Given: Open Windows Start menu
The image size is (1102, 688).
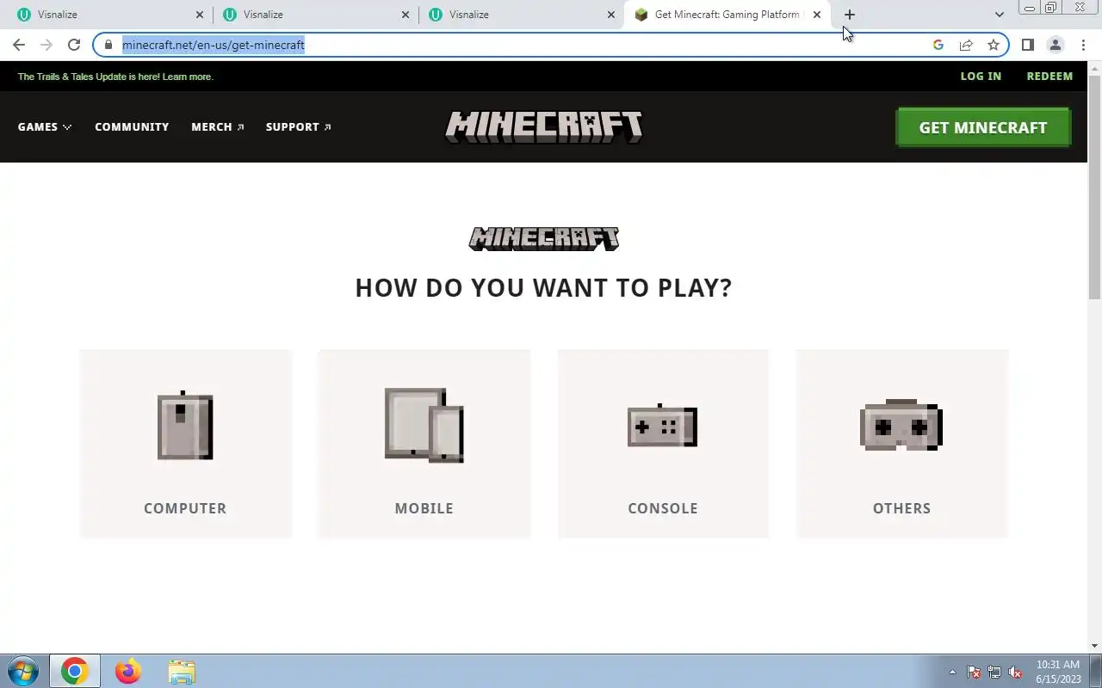Looking at the screenshot, I should pos(22,671).
